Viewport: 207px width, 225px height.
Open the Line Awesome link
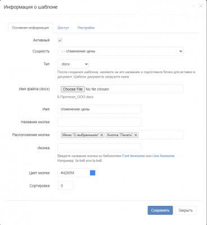pyautogui.click(x=163, y=156)
